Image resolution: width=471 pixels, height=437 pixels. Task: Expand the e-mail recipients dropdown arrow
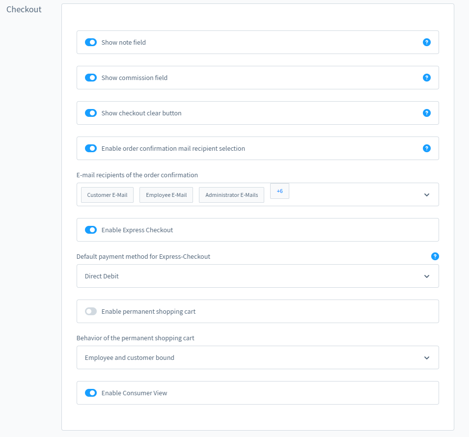point(426,195)
